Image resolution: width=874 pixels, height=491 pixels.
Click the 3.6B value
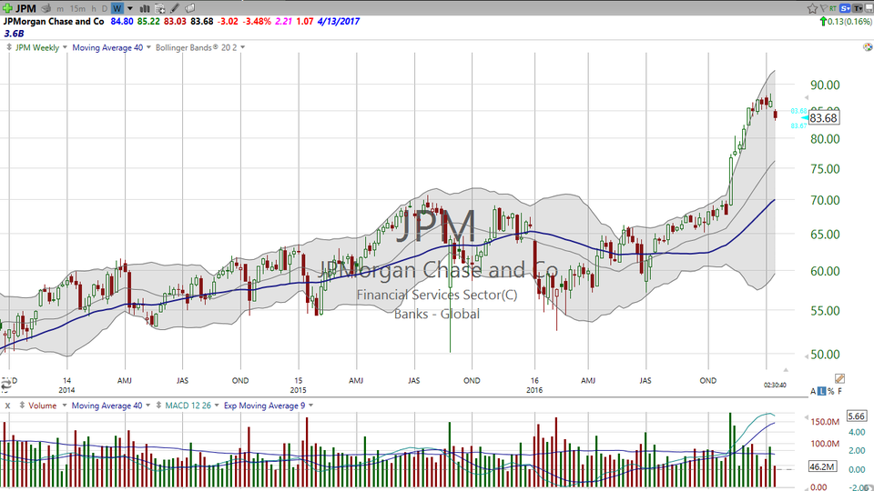point(14,34)
